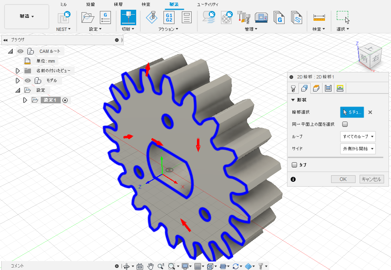Expand the 設定1 tree node
391x270 pixels.
coord(25,100)
